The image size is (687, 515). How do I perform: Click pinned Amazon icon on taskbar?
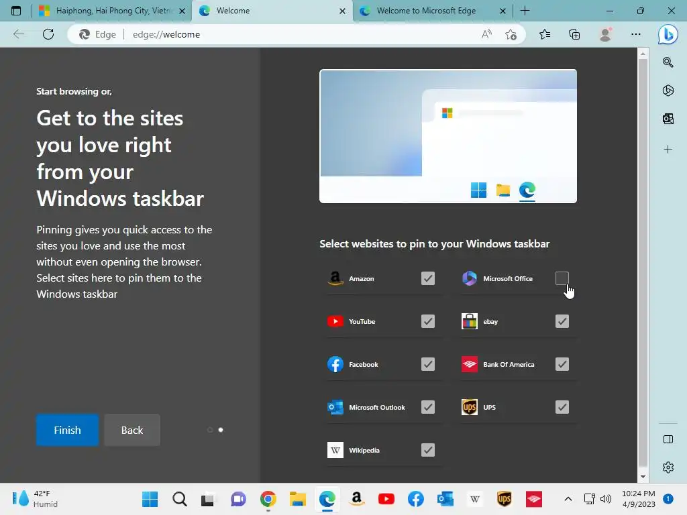(357, 499)
